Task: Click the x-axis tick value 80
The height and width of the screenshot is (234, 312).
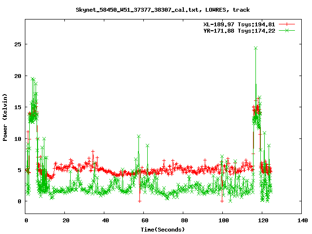Action: (184, 220)
